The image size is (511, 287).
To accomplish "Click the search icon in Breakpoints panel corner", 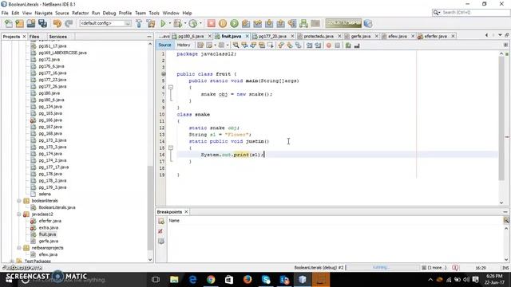I will pyautogui.click(x=506, y=220).
